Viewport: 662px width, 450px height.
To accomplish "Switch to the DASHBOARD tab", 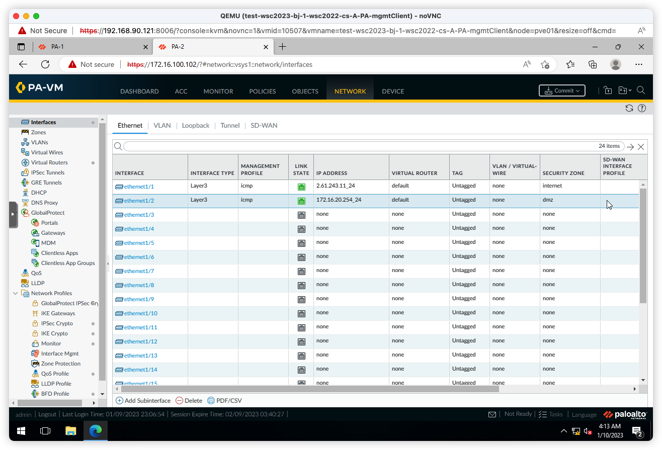I will 139,91.
